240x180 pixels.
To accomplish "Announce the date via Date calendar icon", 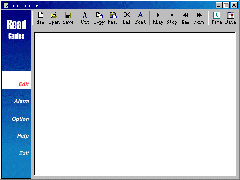I will click(231, 18).
